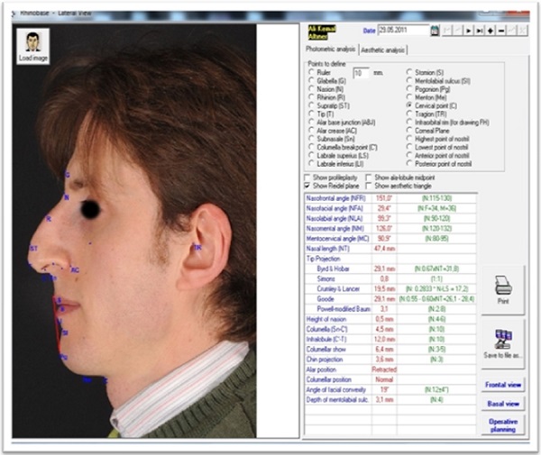The height and width of the screenshot is (455, 541).
Task: Enable Show aesthetic triangle checkbox
Action: [368, 186]
